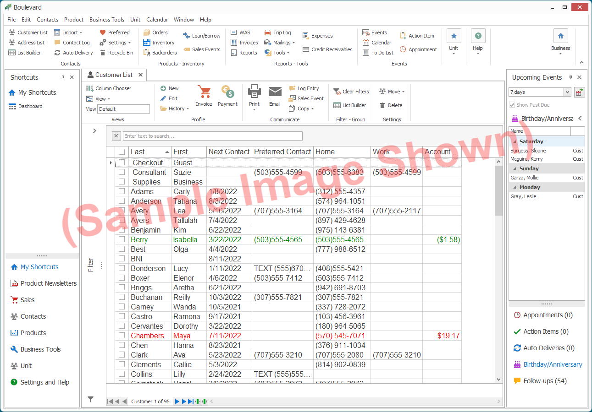Click inside the search text field
592x412 pixels.
[x=211, y=136]
